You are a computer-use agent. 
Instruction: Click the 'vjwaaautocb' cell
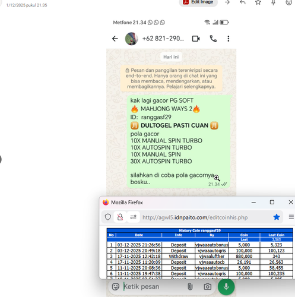click(212, 262)
